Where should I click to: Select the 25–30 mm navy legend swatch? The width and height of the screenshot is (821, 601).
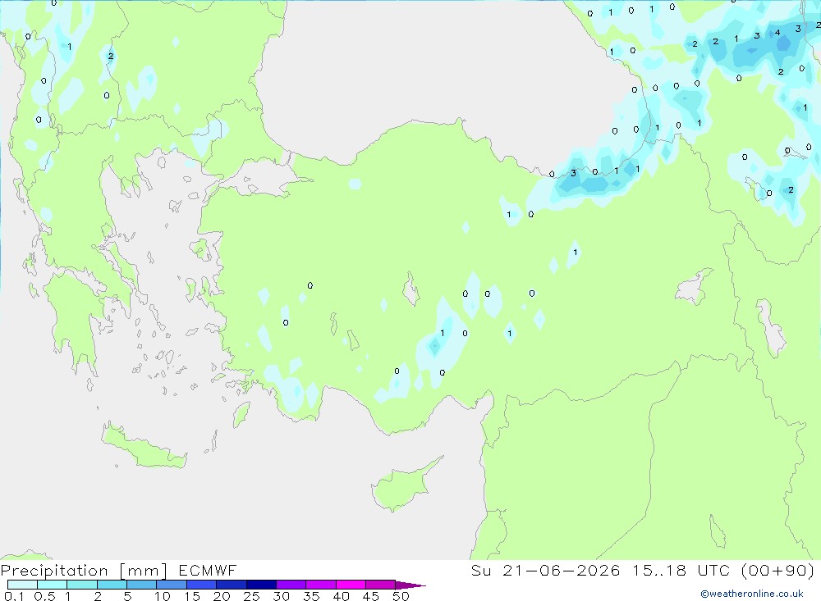point(261,585)
